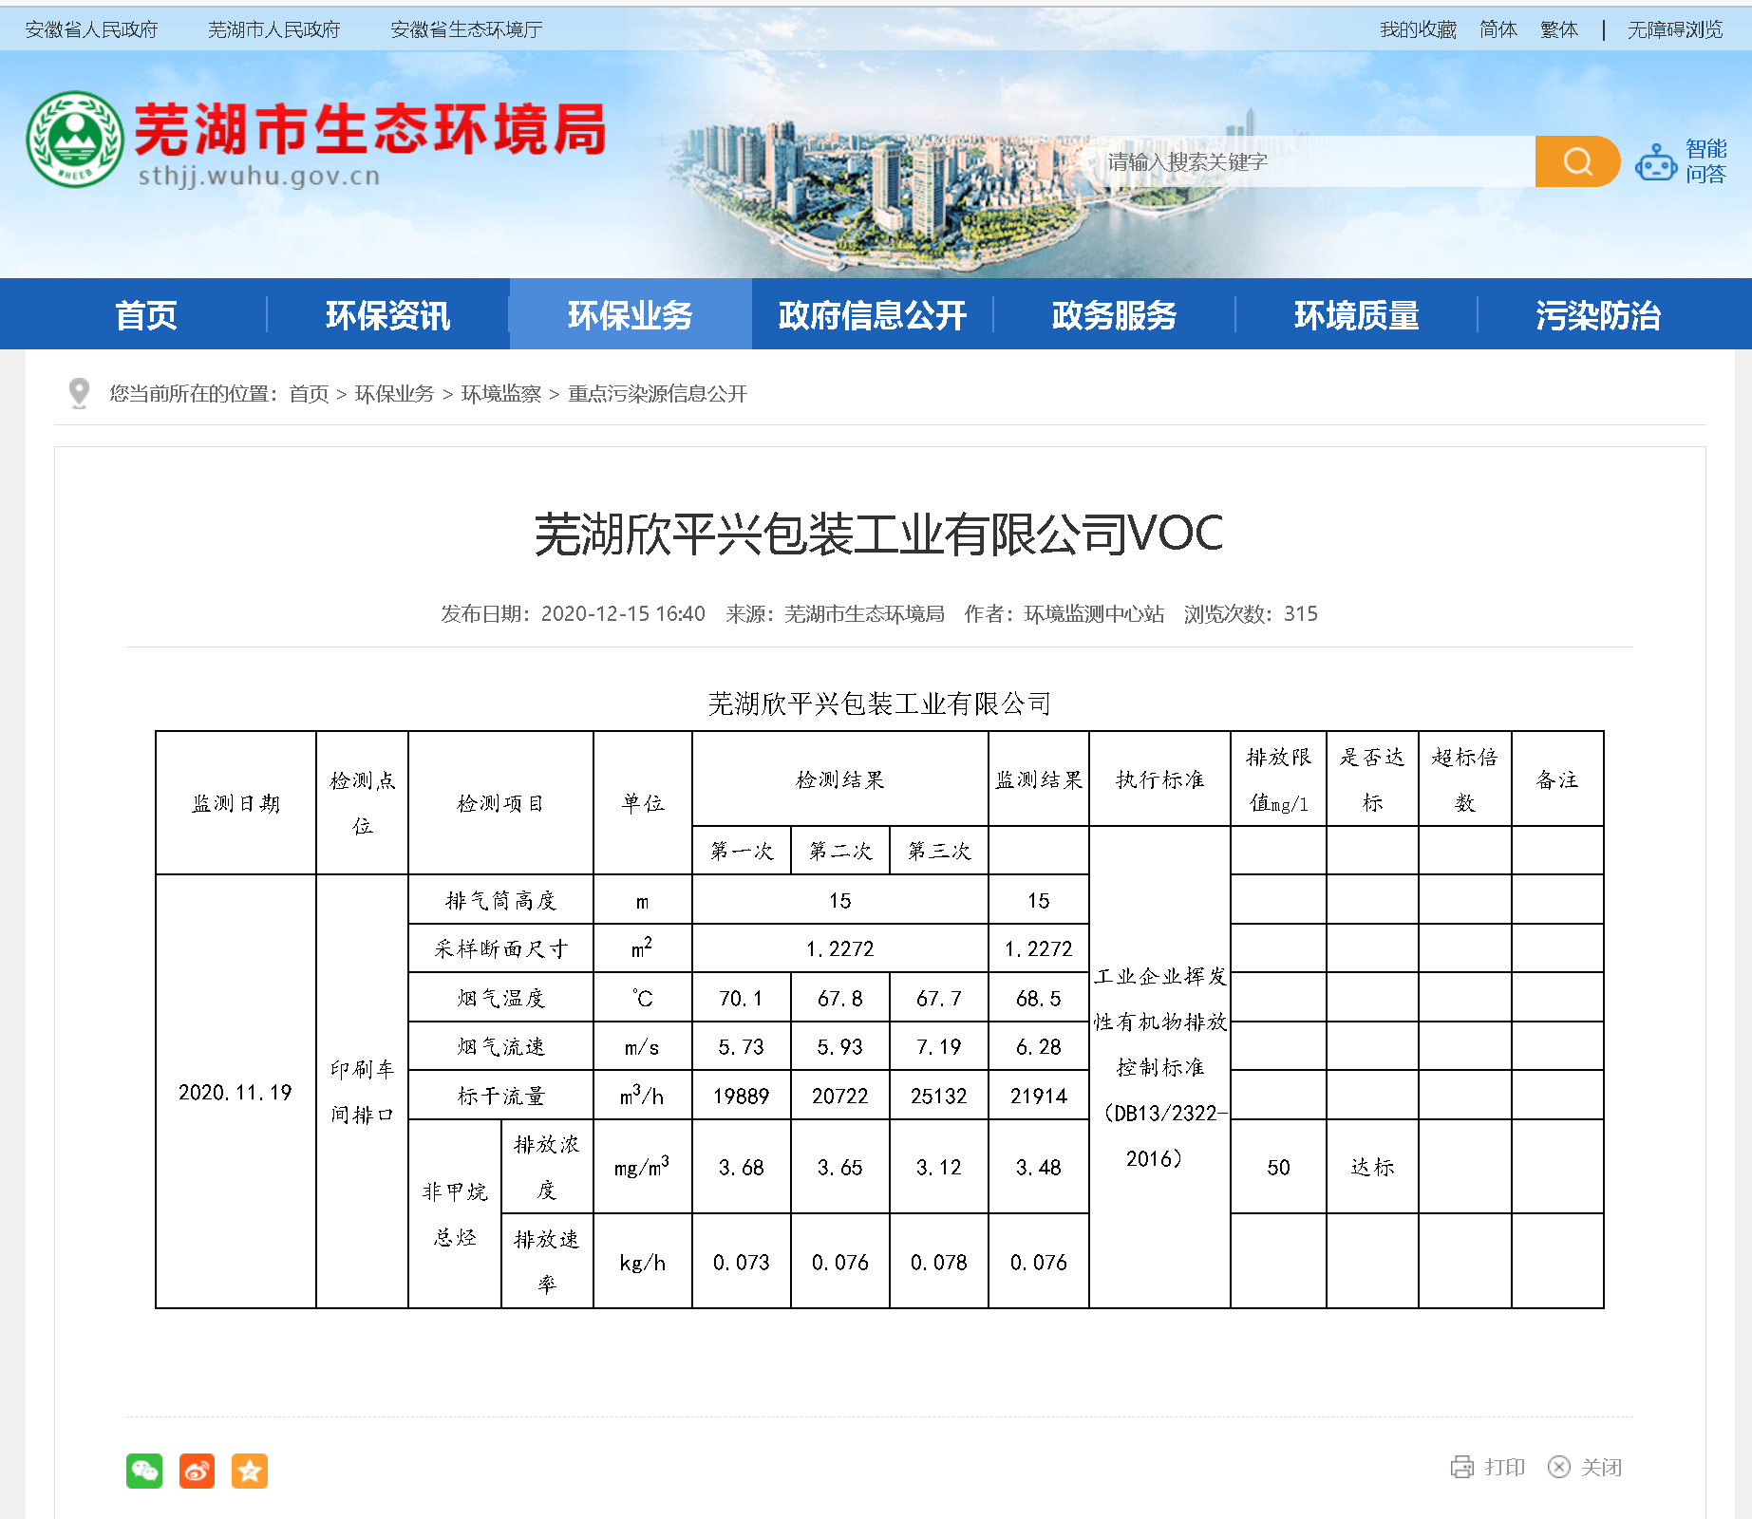Visit the 安徽省人民政府 link

click(91, 29)
